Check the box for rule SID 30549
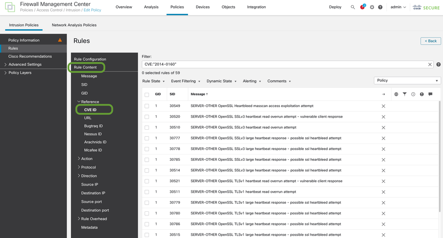 pos(147,106)
